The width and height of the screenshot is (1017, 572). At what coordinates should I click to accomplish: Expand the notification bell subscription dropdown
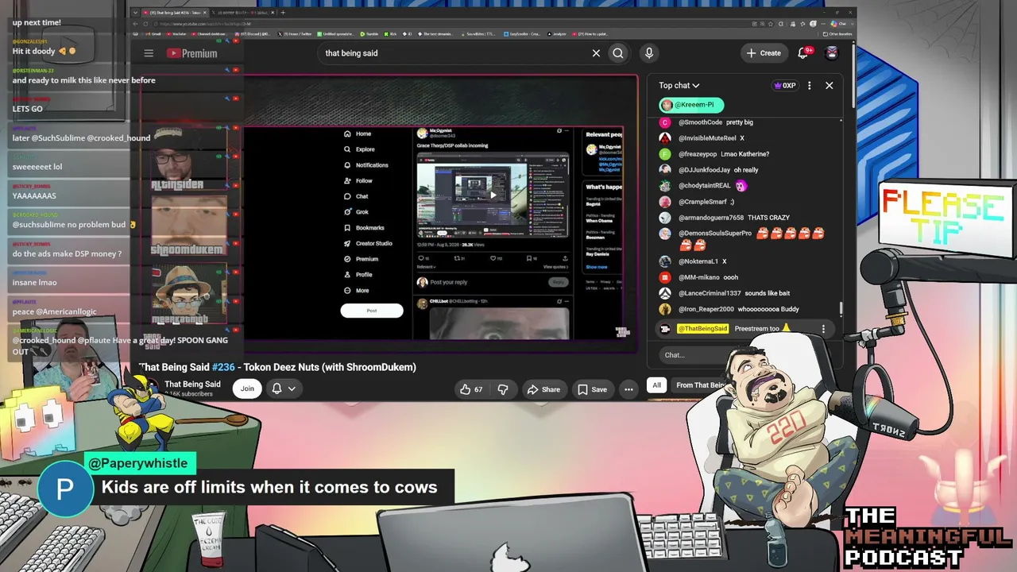[292, 388]
